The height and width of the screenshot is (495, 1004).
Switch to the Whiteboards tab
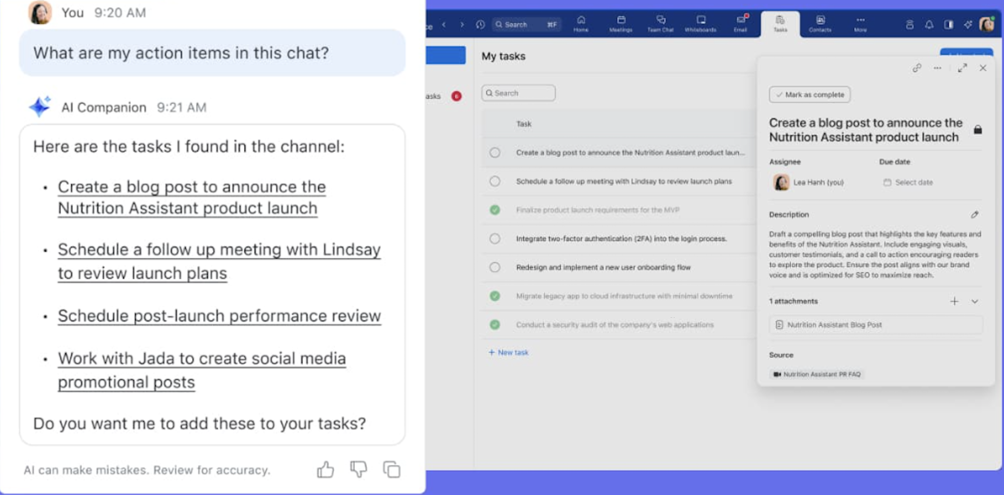[x=701, y=24]
